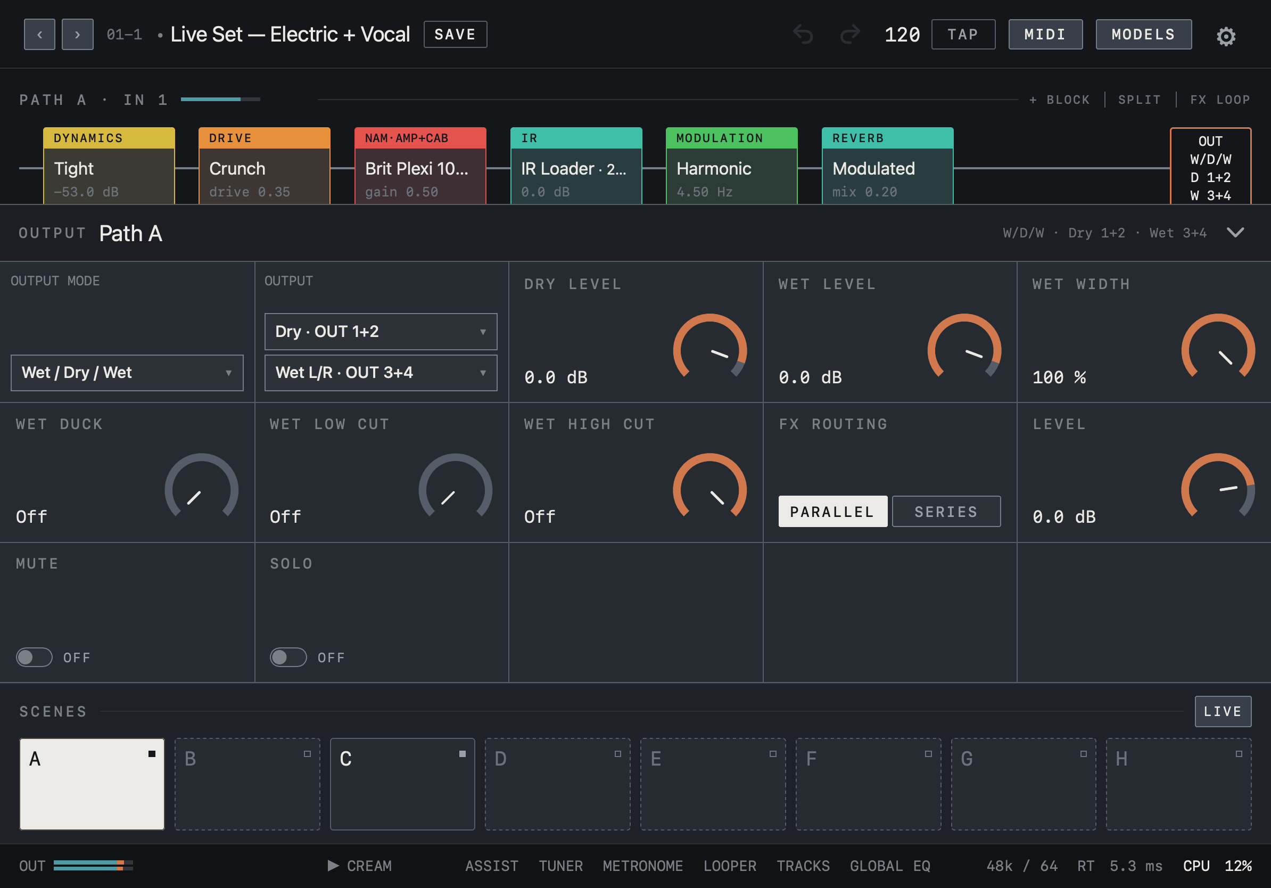Open the Tuner tool
Image resolution: width=1271 pixels, height=888 pixels.
(561, 866)
